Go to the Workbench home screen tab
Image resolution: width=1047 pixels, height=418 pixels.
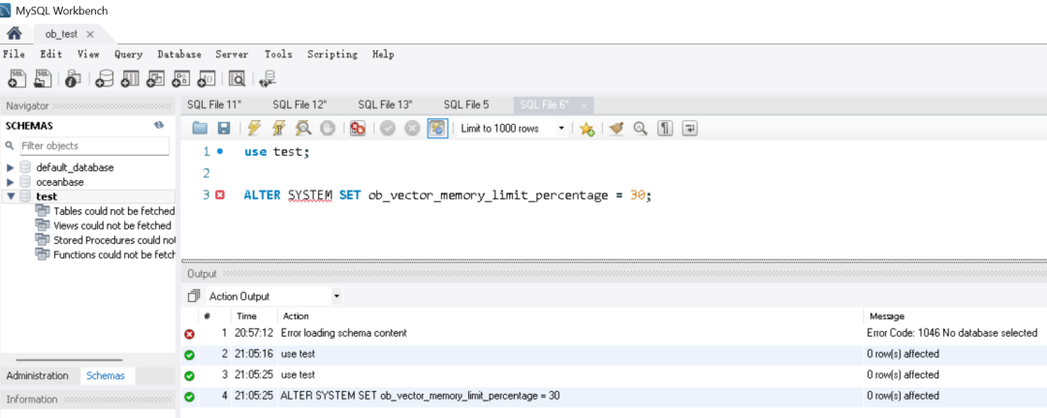click(x=14, y=33)
